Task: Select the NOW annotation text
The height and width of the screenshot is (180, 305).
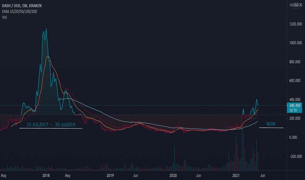Action: (x=271, y=124)
